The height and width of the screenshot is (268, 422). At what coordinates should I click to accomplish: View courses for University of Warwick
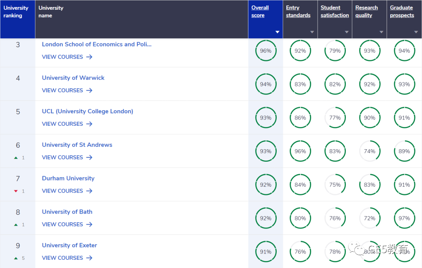point(67,90)
